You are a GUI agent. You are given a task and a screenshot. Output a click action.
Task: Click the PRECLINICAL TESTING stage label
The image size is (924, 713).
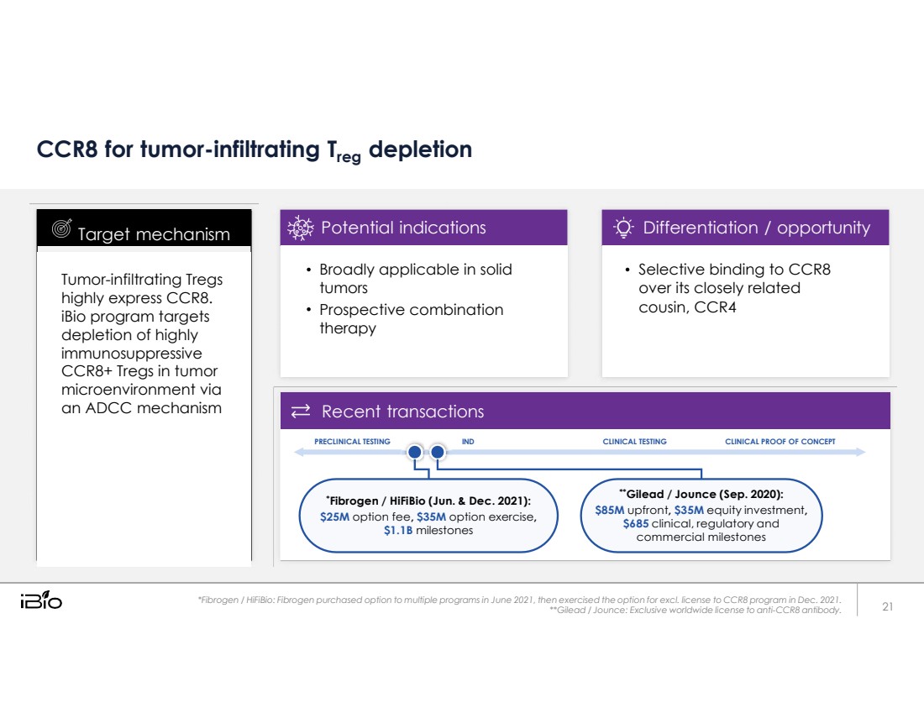click(352, 442)
